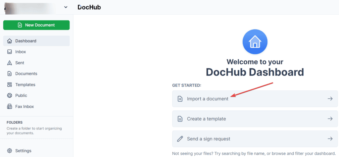
Task: Expand the account dropdown chevron
Action: [x=66, y=7]
